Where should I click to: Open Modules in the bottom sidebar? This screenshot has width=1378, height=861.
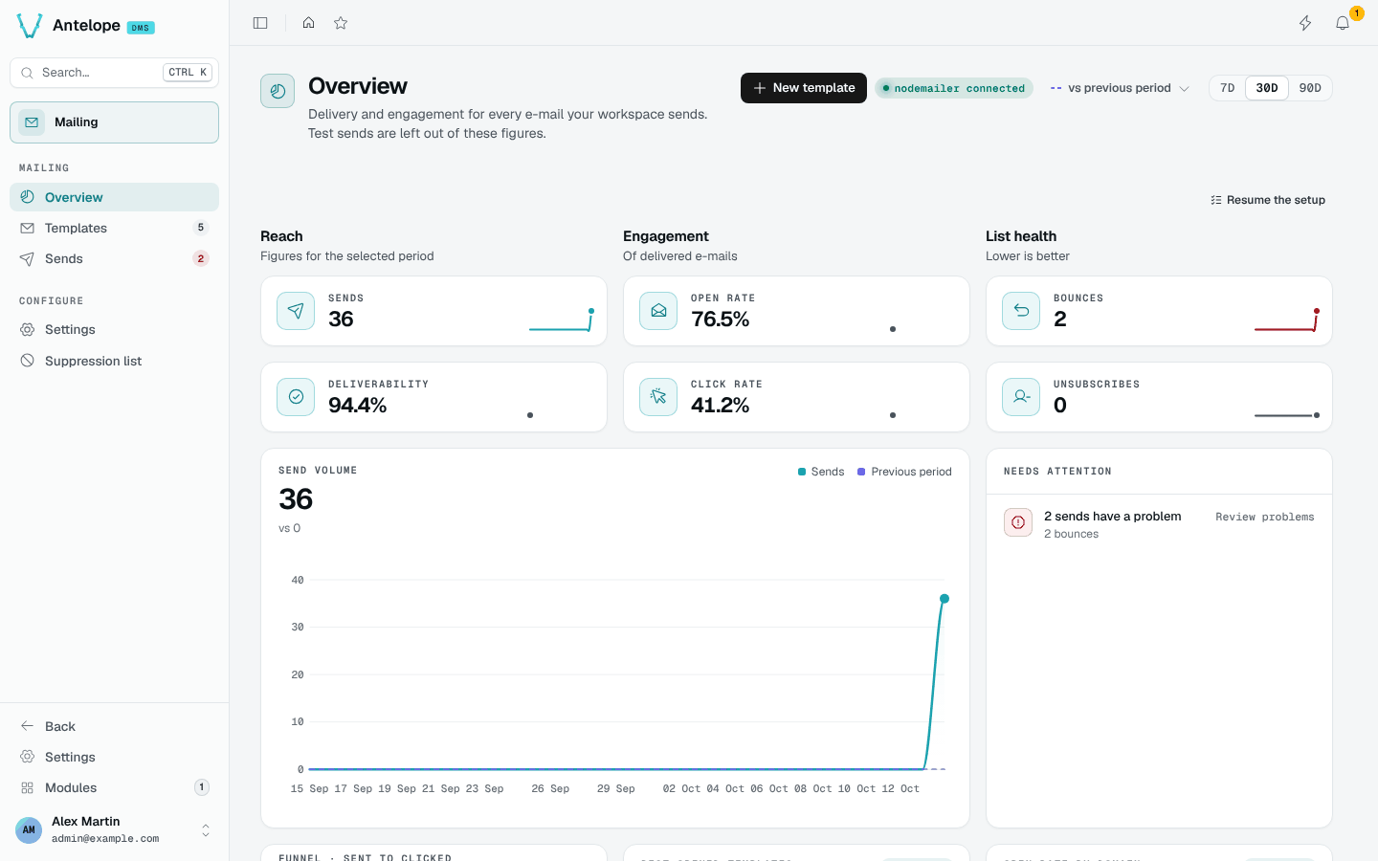(x=114, y=787)
